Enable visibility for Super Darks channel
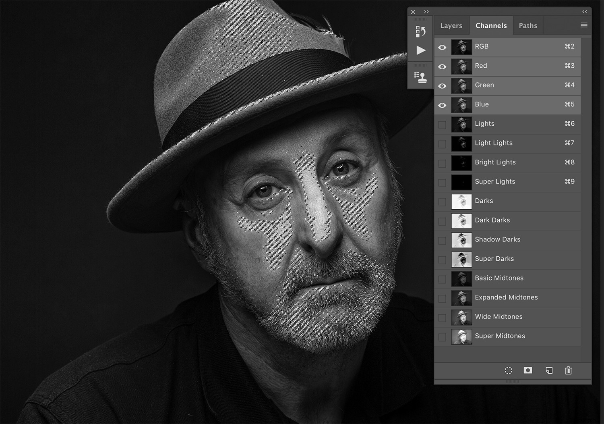 tap(442, 260)
